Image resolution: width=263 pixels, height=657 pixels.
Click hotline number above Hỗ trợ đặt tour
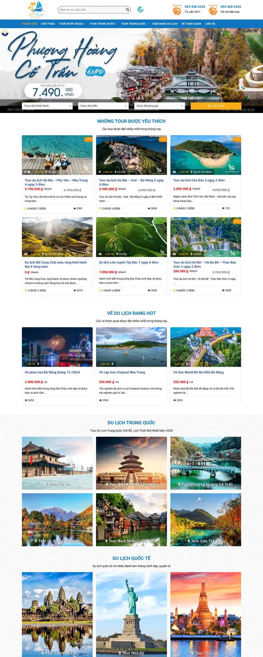click(231, 7)
